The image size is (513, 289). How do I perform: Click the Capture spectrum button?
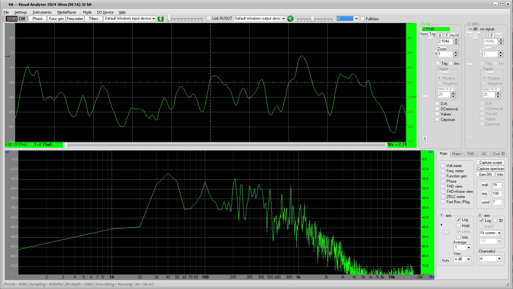pyautogui.click(x=490, y=169)
